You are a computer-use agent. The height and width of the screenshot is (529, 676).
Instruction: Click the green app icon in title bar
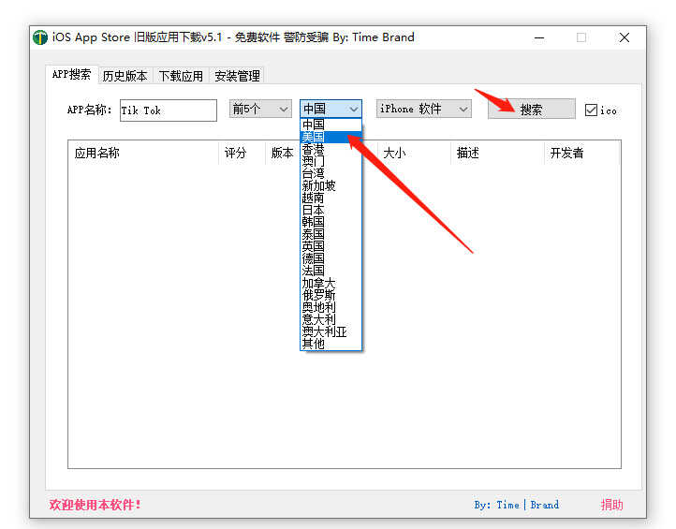click(x=40, y=37)
